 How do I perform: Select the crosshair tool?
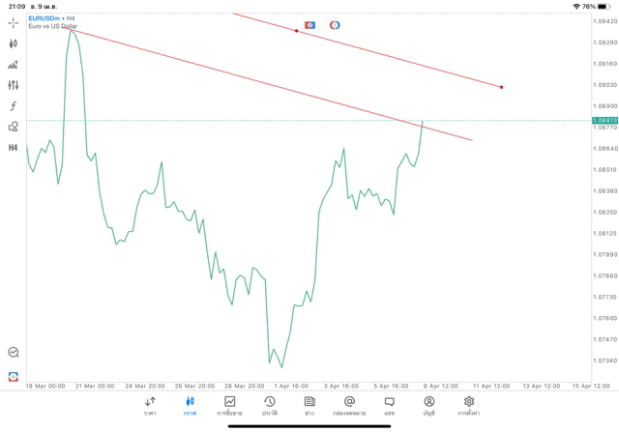click(14, 22)
